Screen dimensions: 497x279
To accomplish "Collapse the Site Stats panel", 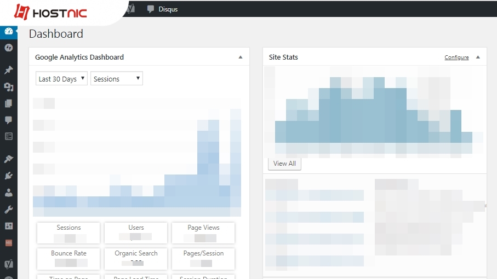I will [x=478, y=57].
